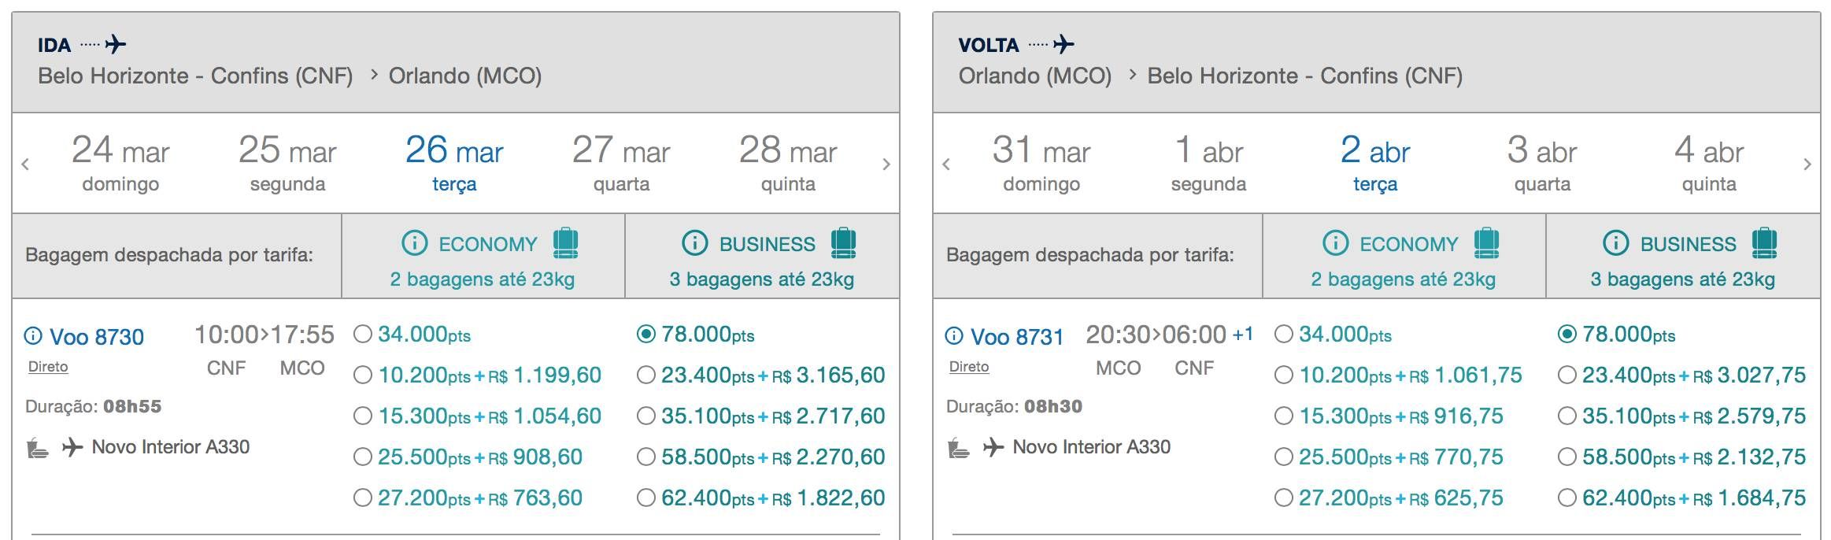Click info icon next to Voo 8731
The image size is (1831, 540).
[x=953, y=336]
